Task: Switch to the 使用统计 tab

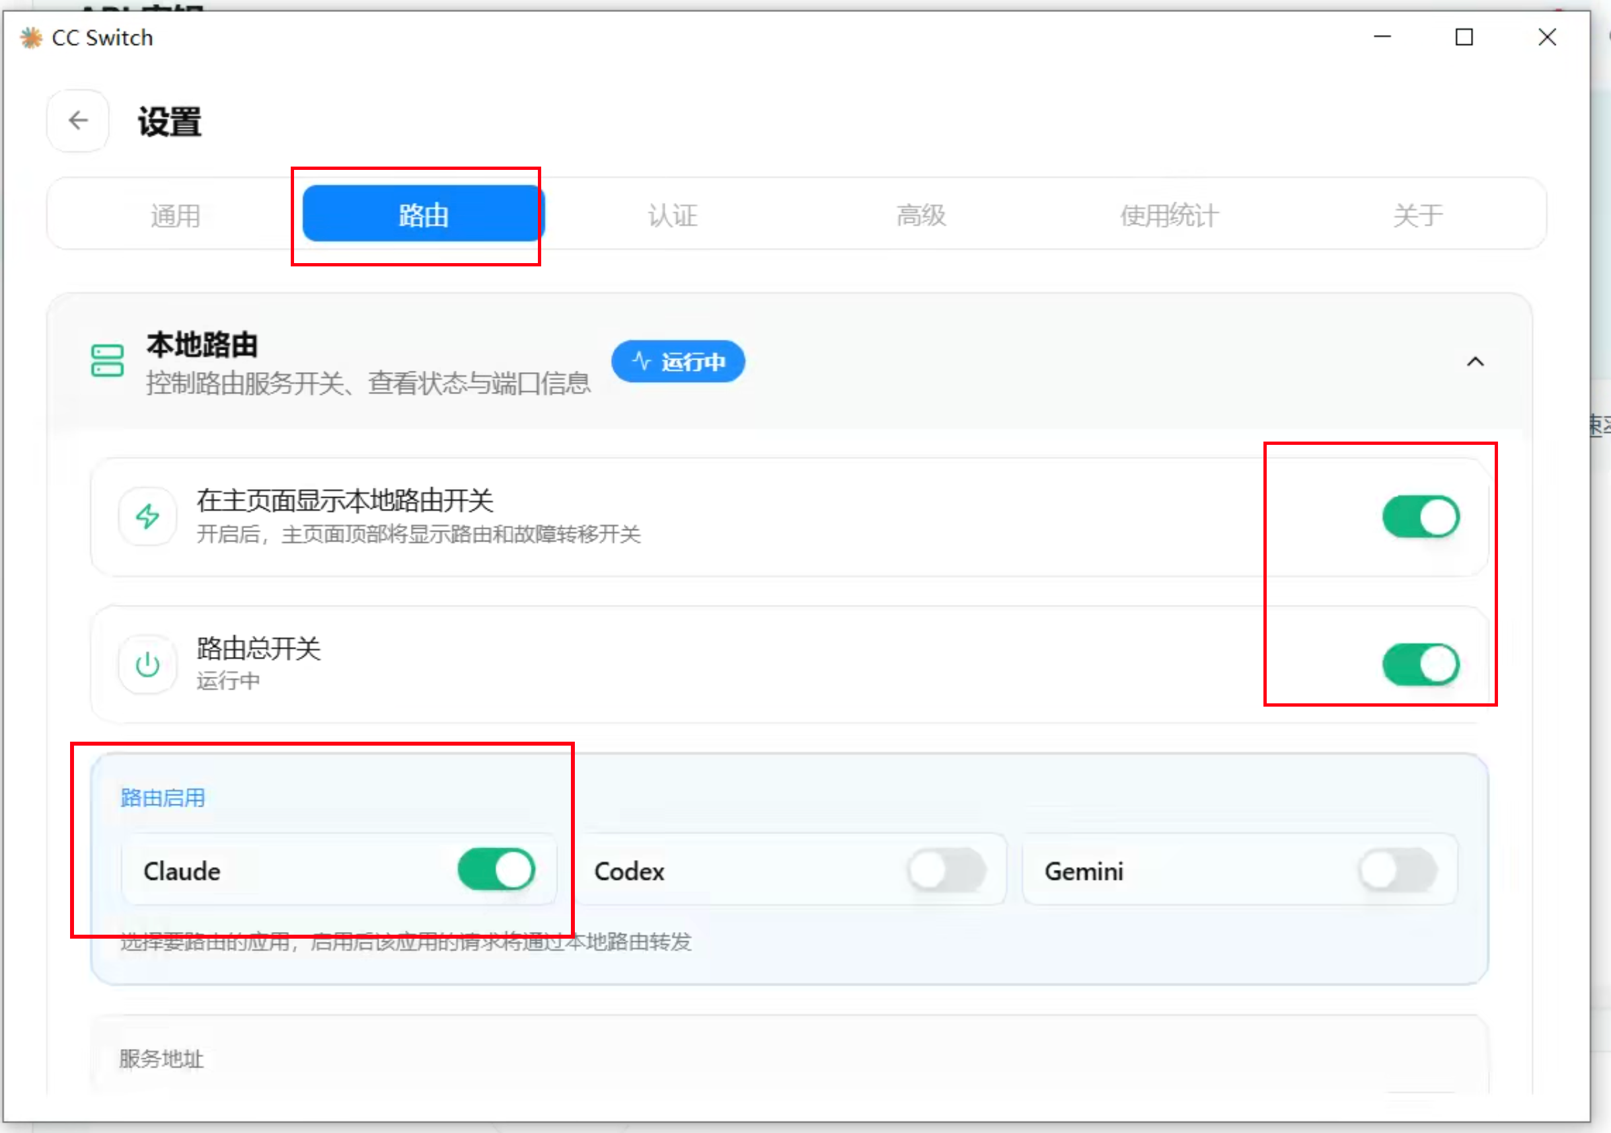Action: click(1169, 214)
